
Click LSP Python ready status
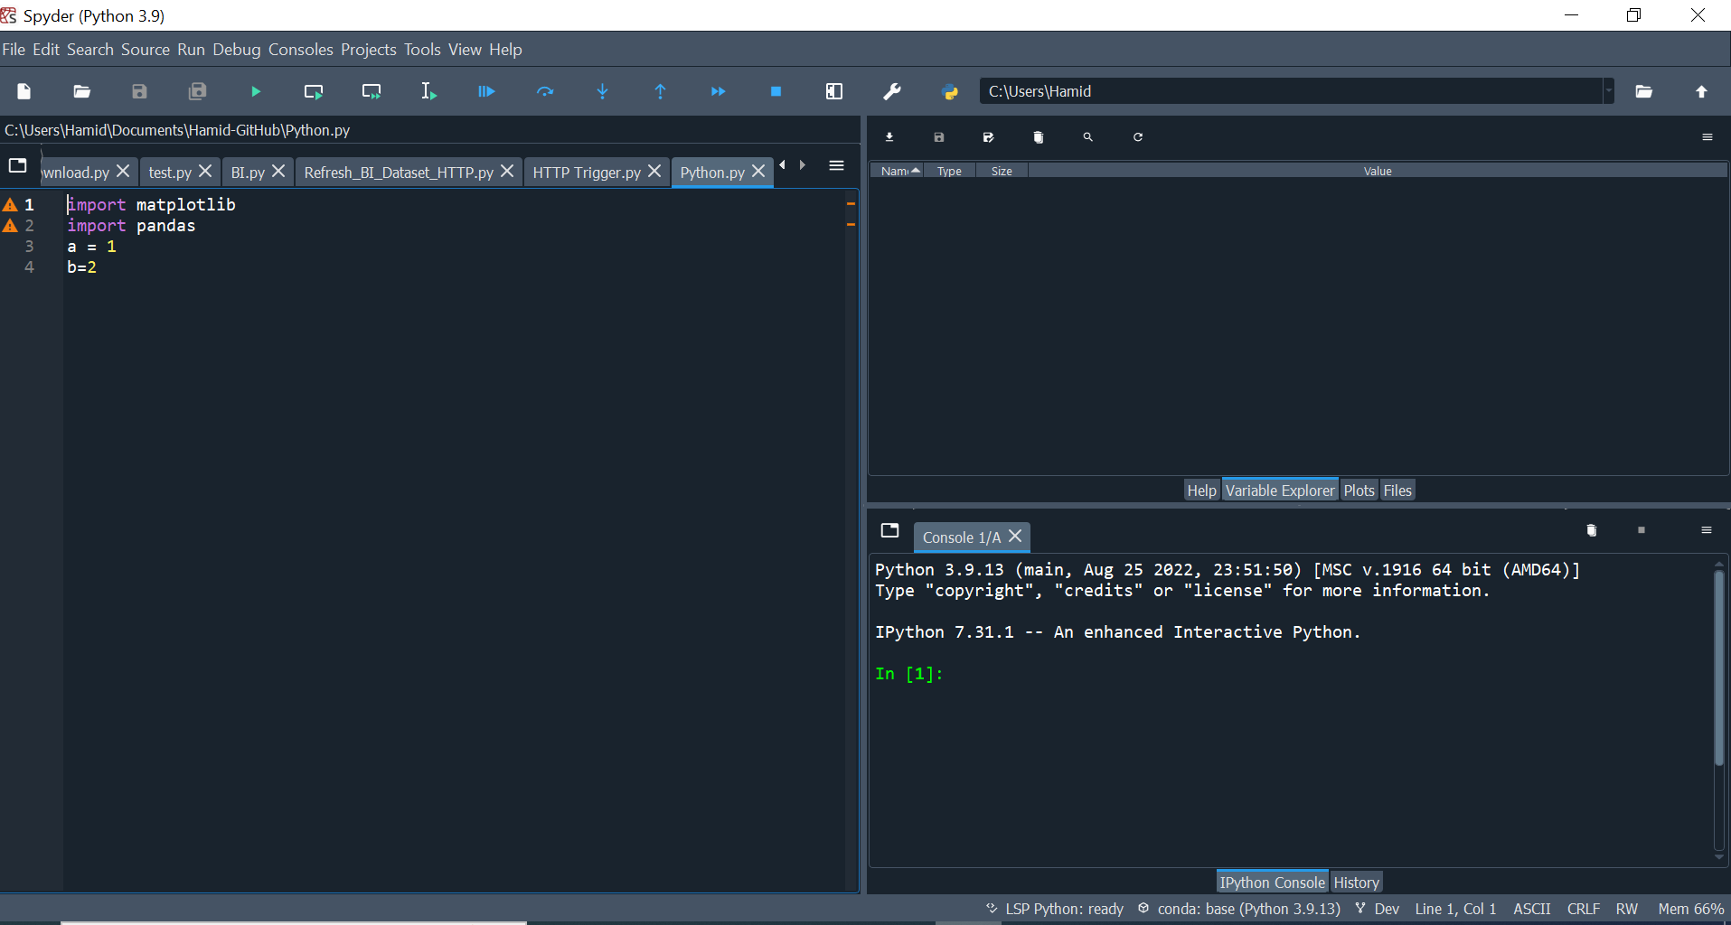click(1054, 909)
